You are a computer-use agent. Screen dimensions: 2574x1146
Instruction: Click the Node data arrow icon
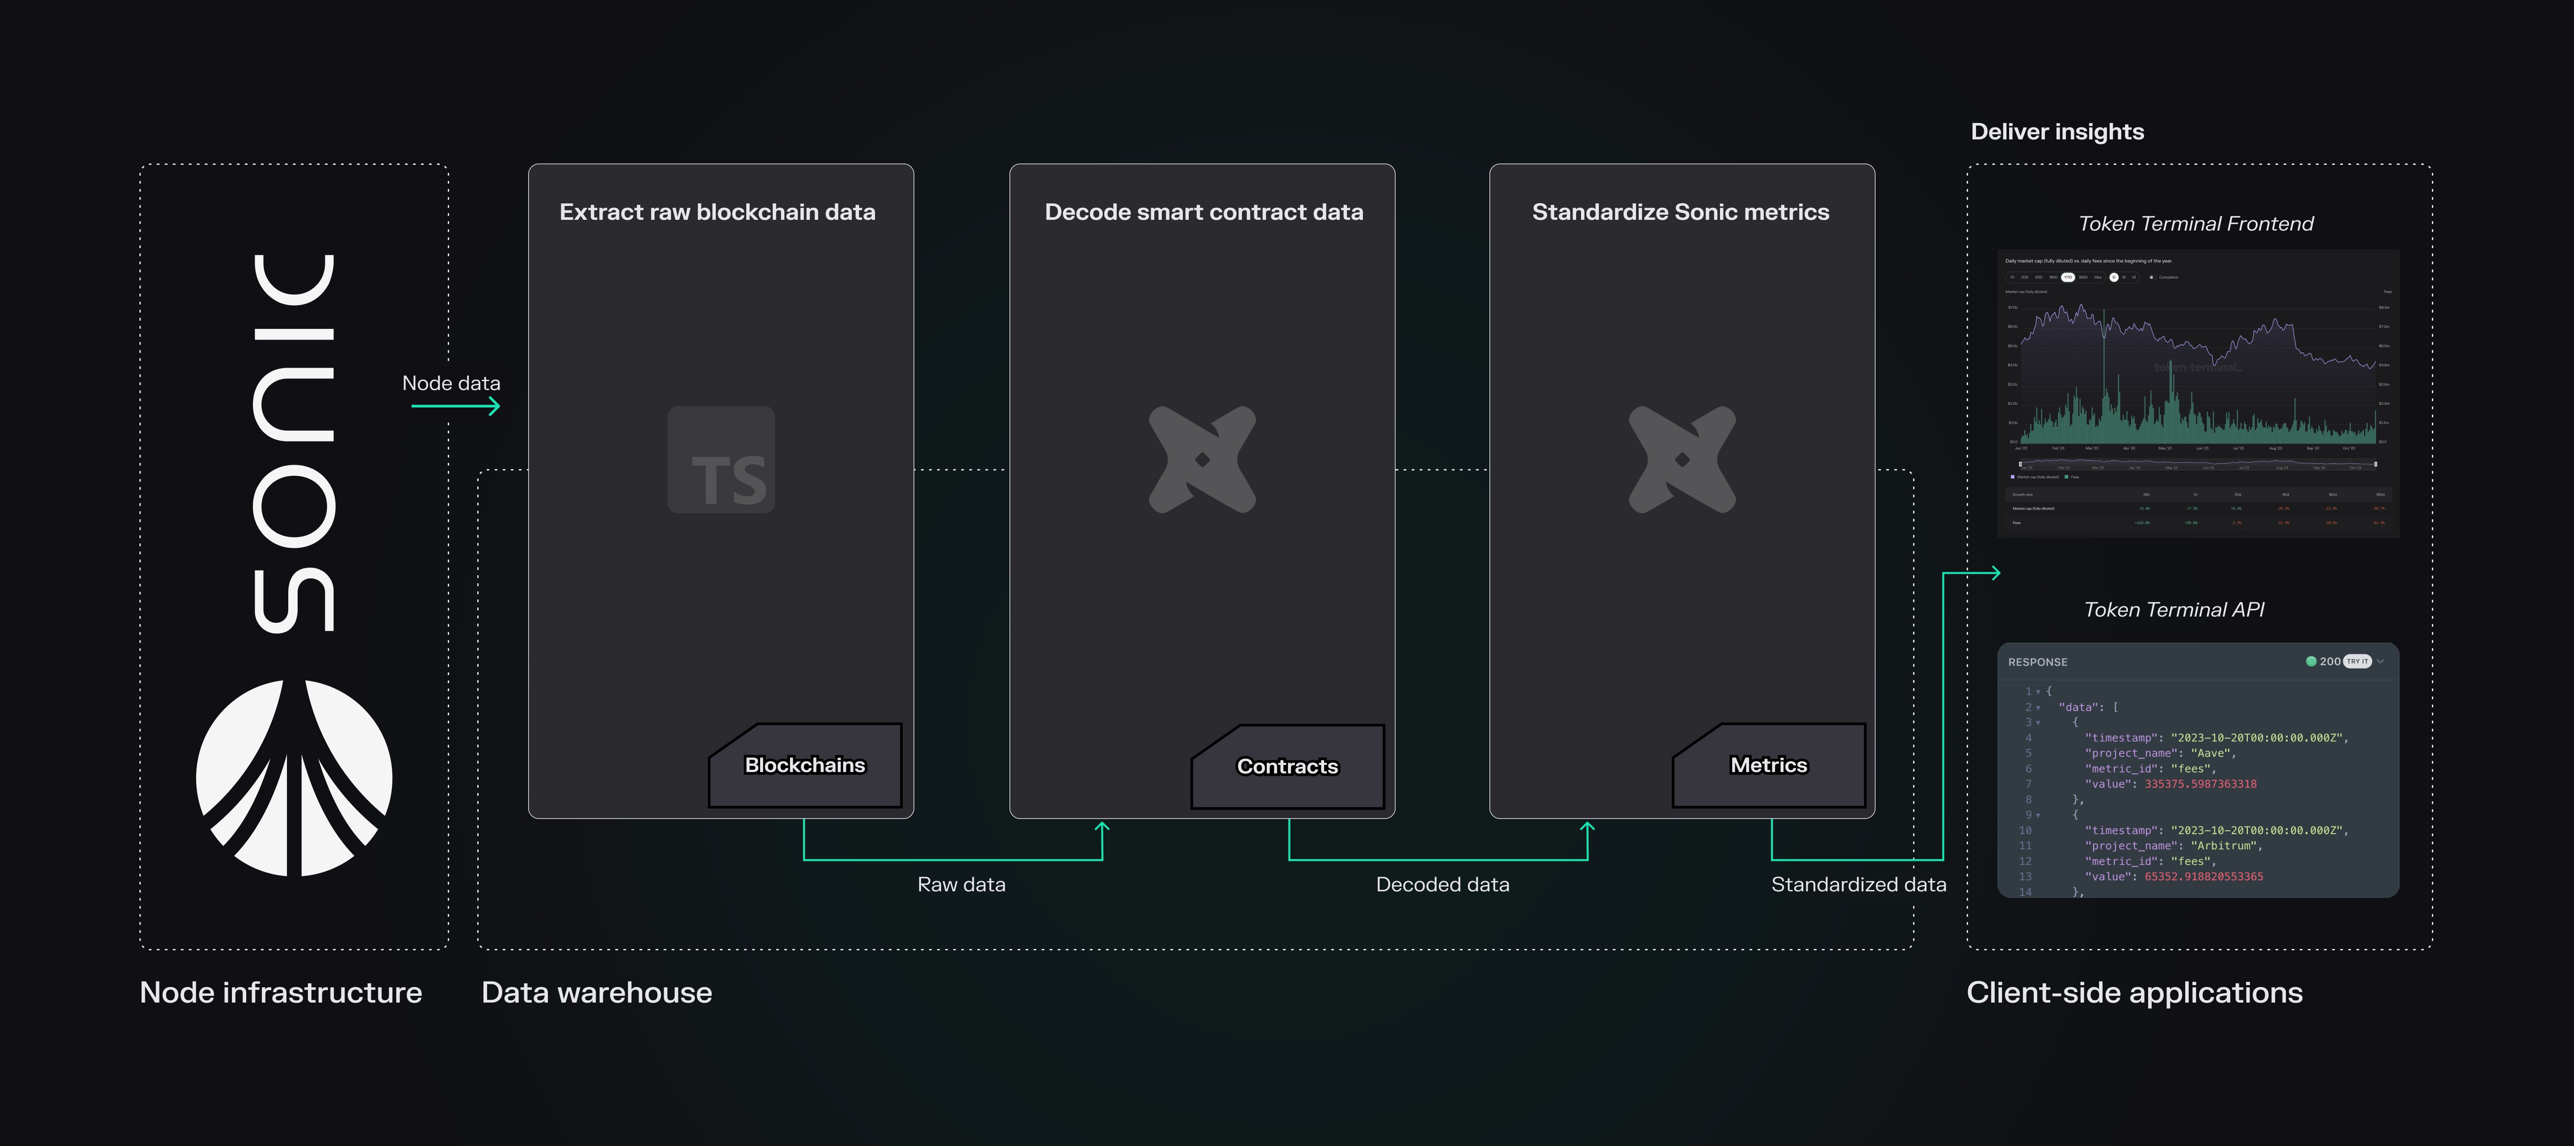pos(456,406)
